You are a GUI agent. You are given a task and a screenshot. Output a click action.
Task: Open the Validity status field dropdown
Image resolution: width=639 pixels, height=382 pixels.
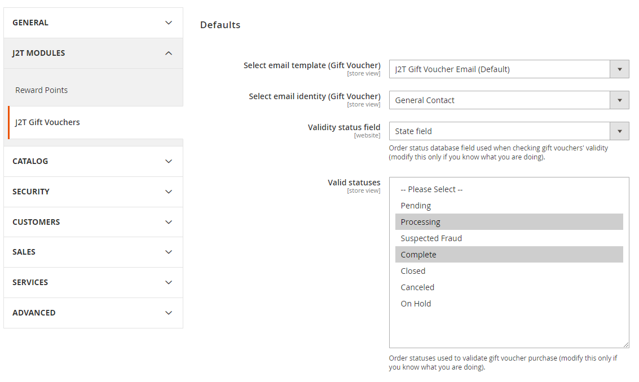coord(619,131)
